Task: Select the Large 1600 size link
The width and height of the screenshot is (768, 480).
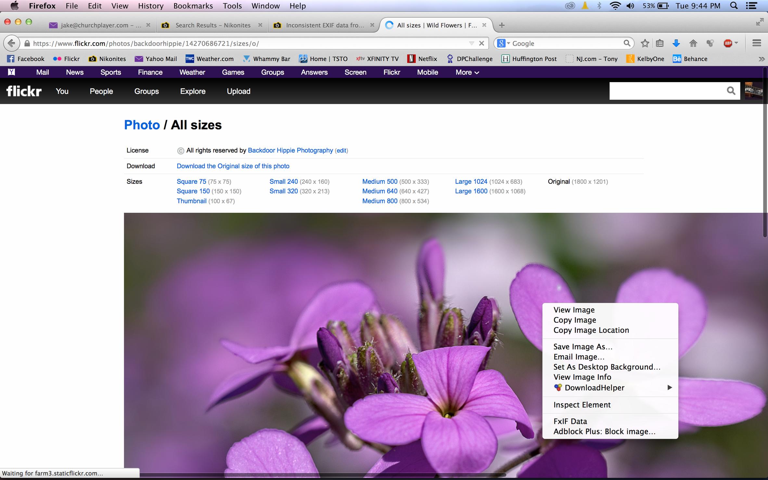Action: coord(471,191)
